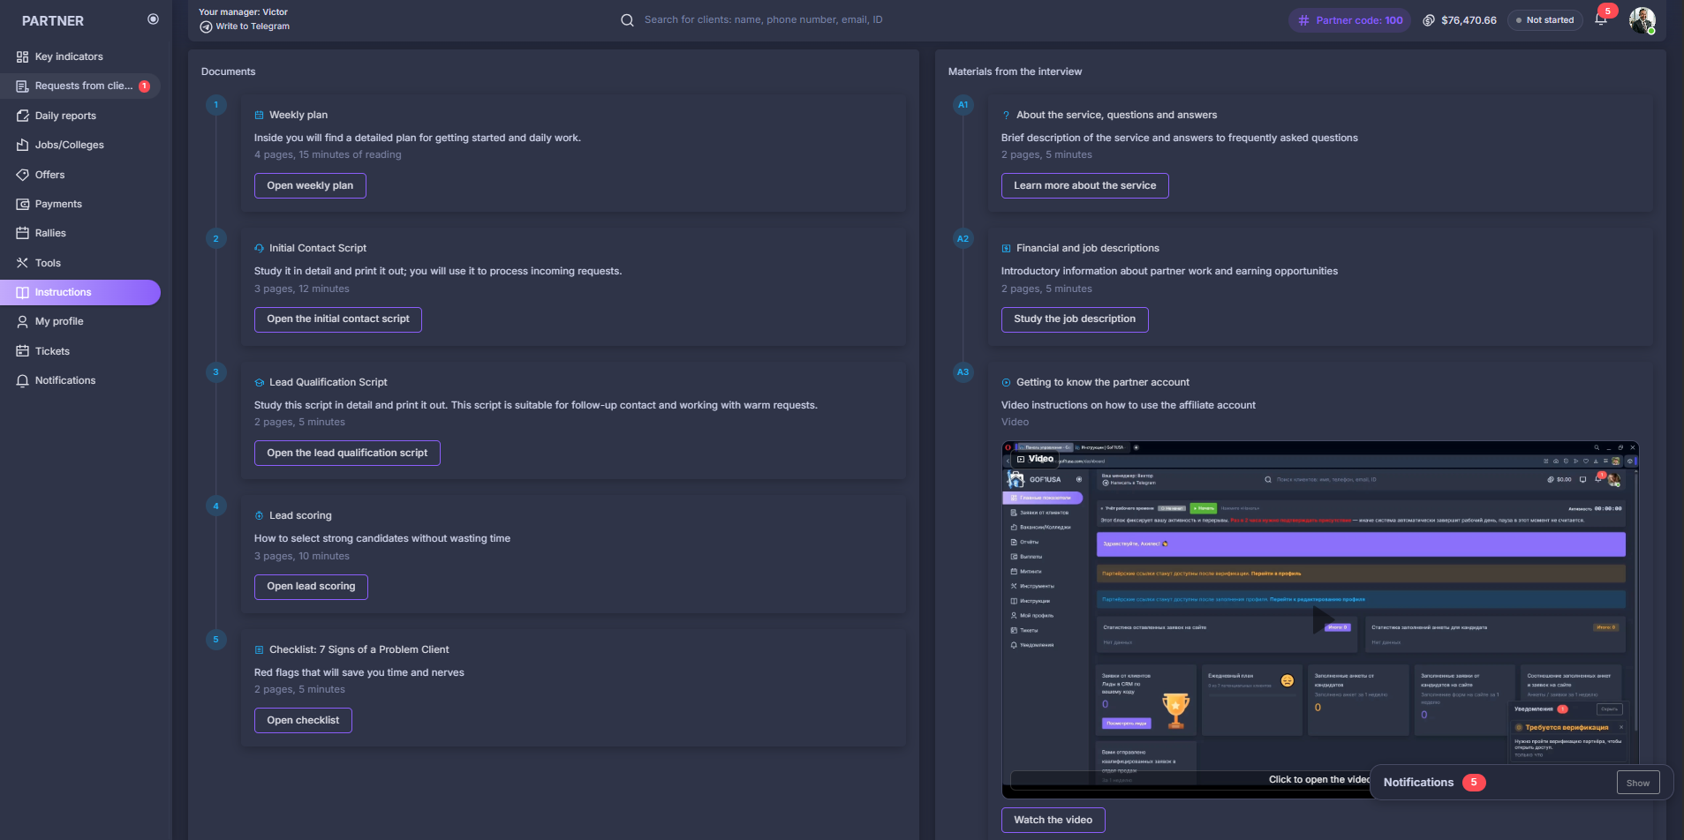Click the Telegram icon beside Write to Telegram
This screenshot has height=840, width=1684.
click(206, 26)
